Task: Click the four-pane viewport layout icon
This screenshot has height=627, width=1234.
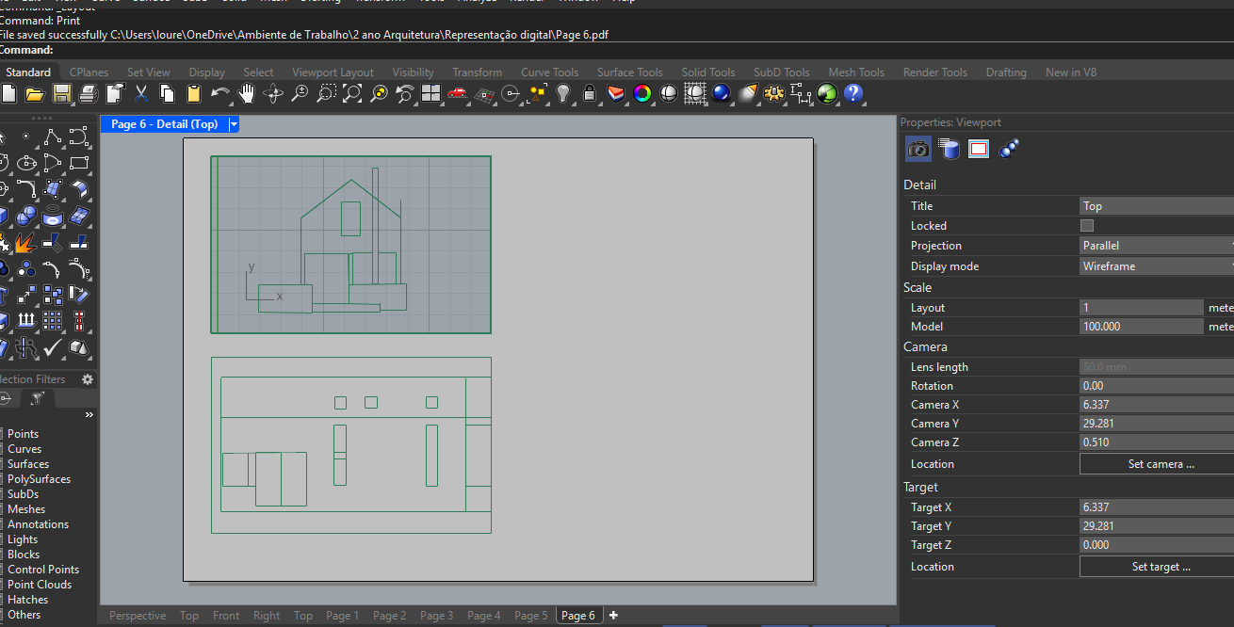Action: click(x=430, y=94)
